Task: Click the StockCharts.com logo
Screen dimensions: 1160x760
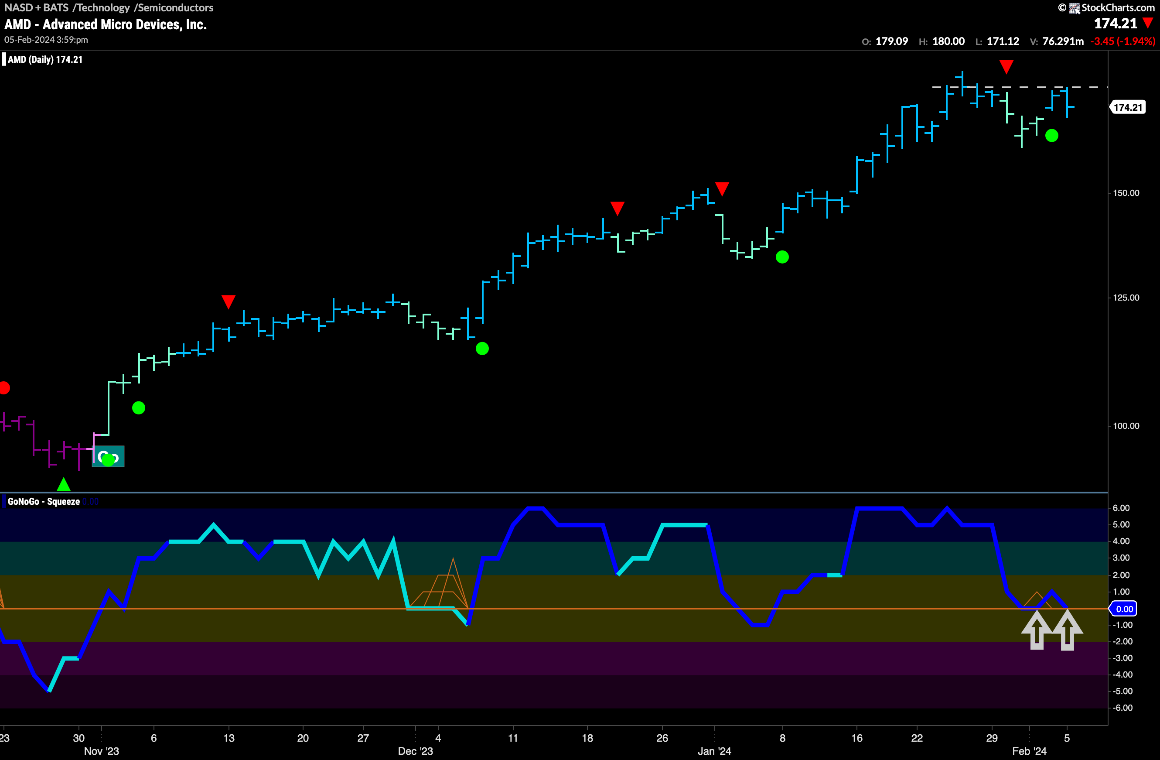Action: [x=1106, y=8]
